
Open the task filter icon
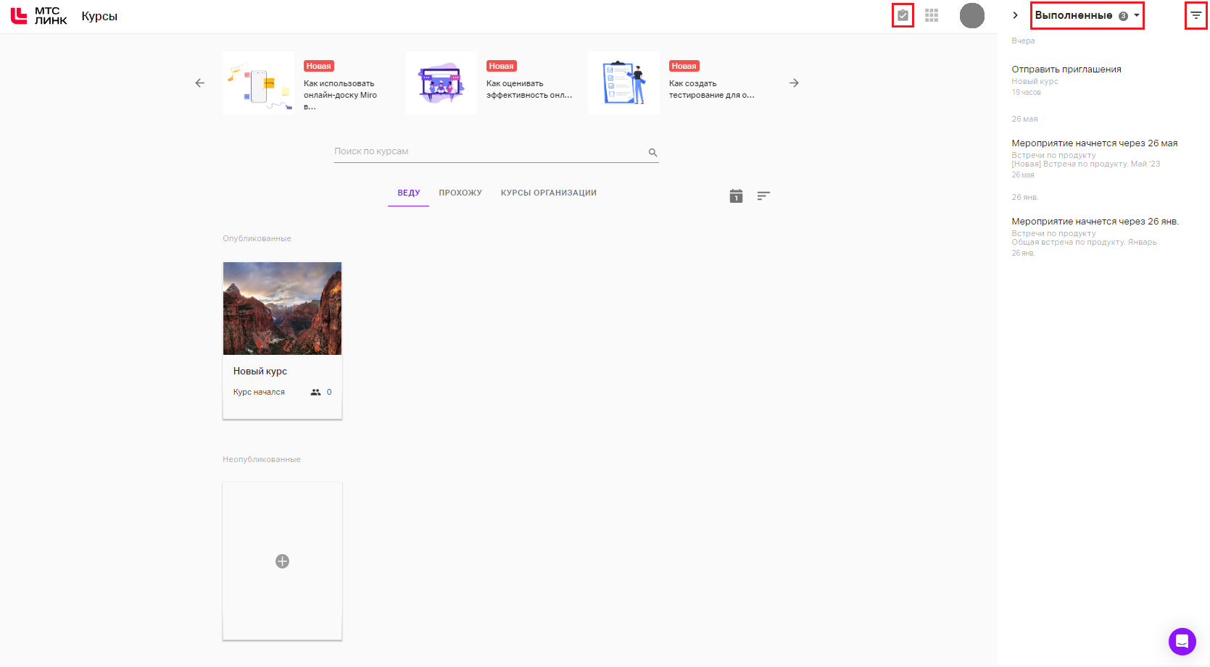pyautogui.click(x=1196, y=15)
